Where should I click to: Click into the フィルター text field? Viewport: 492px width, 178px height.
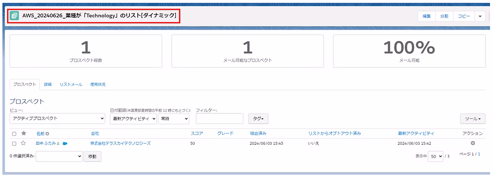click(220, 119)
